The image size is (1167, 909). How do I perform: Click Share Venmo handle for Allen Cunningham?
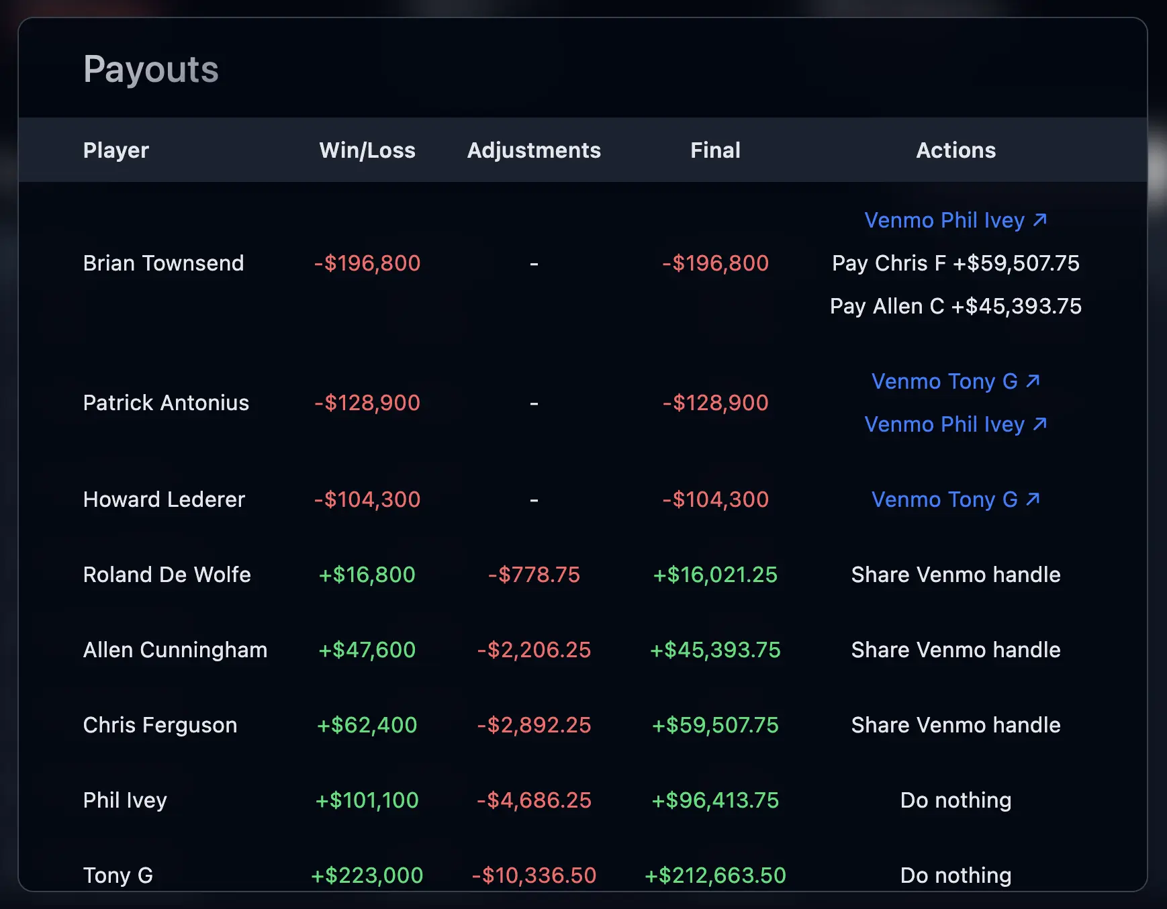point(955,649)
